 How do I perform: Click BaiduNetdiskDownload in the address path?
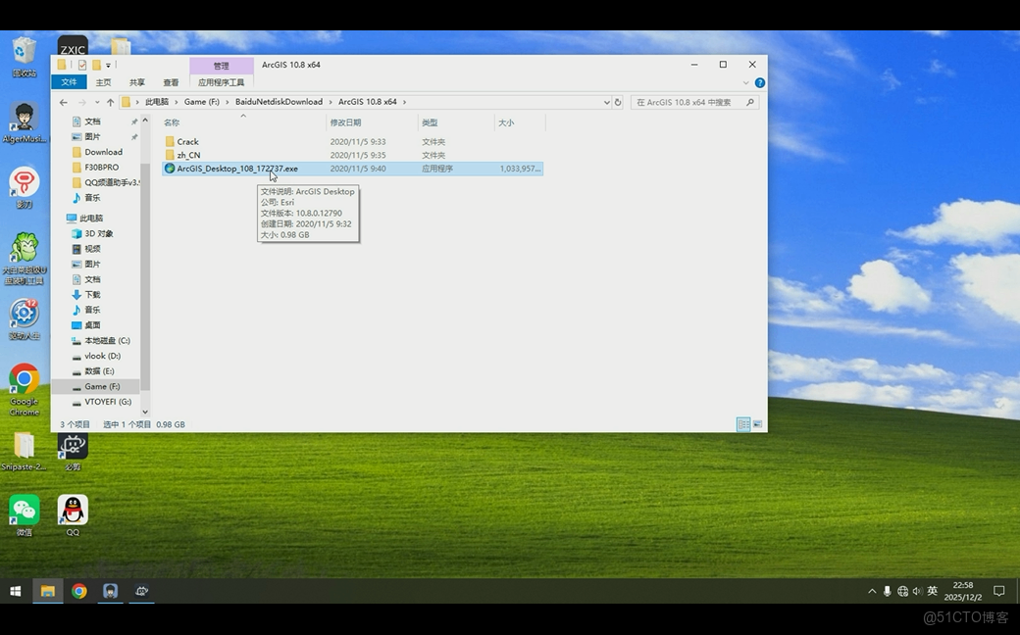[x=279, y=102]
